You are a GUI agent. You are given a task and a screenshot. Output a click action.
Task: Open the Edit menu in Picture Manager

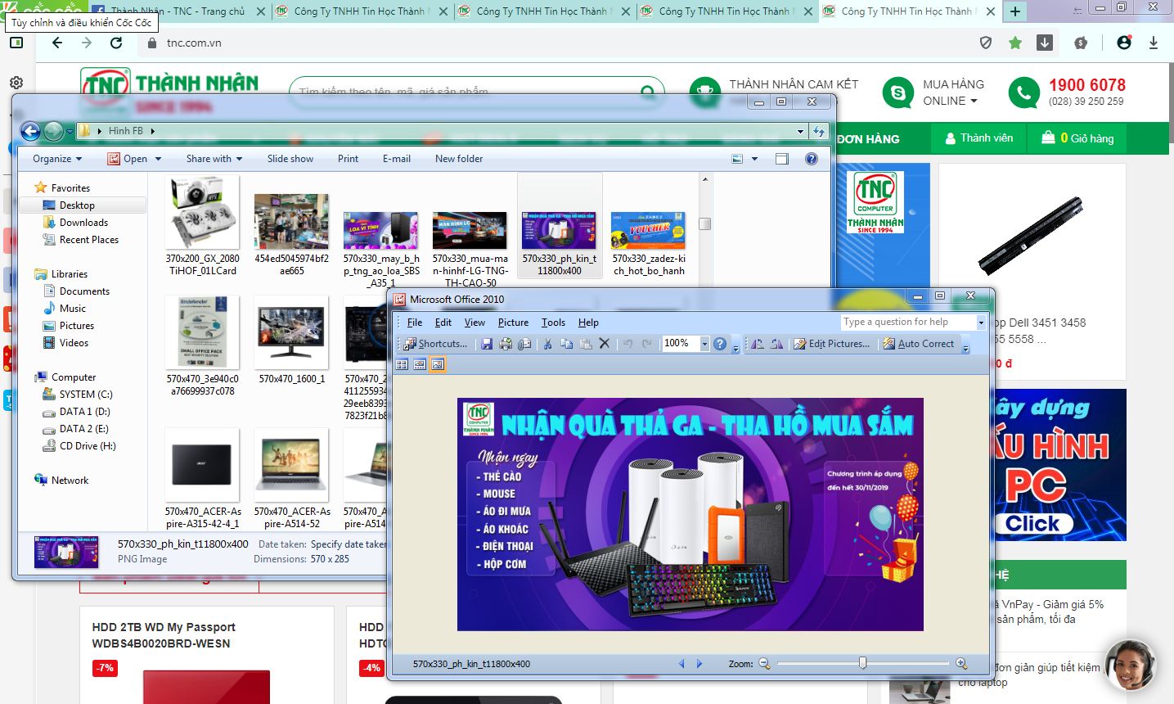[443, 323]
